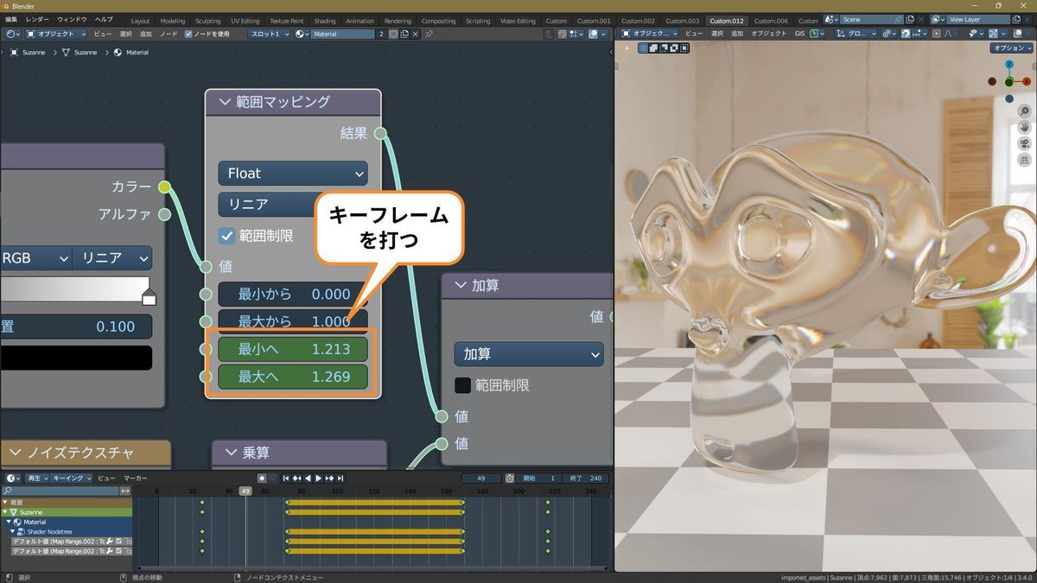Enable '範囲制限' checkbox in the 加算 node
Image resolution: width=1037 pixels, height=583 pixels.
pyautogui.click(x=463, y=385)
